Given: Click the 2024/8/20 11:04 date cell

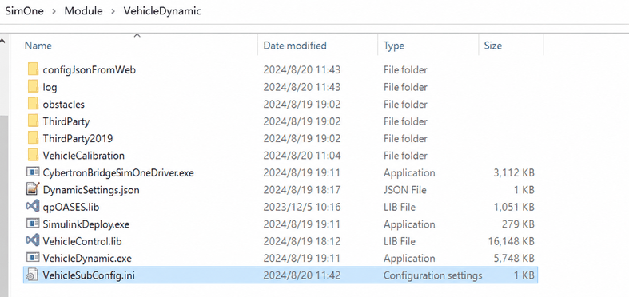Looking at the screenshot, I should (301, 155).
